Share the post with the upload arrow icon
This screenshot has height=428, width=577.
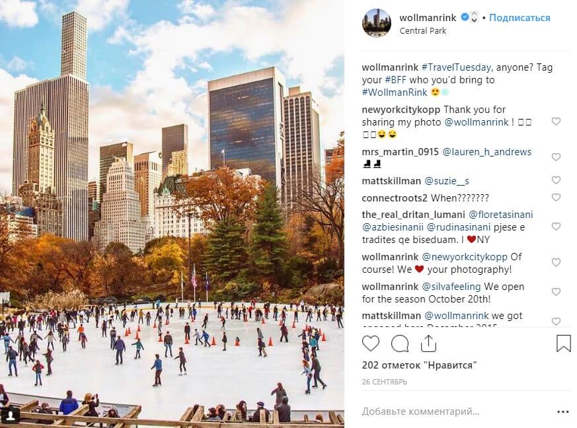coord(428,343)
